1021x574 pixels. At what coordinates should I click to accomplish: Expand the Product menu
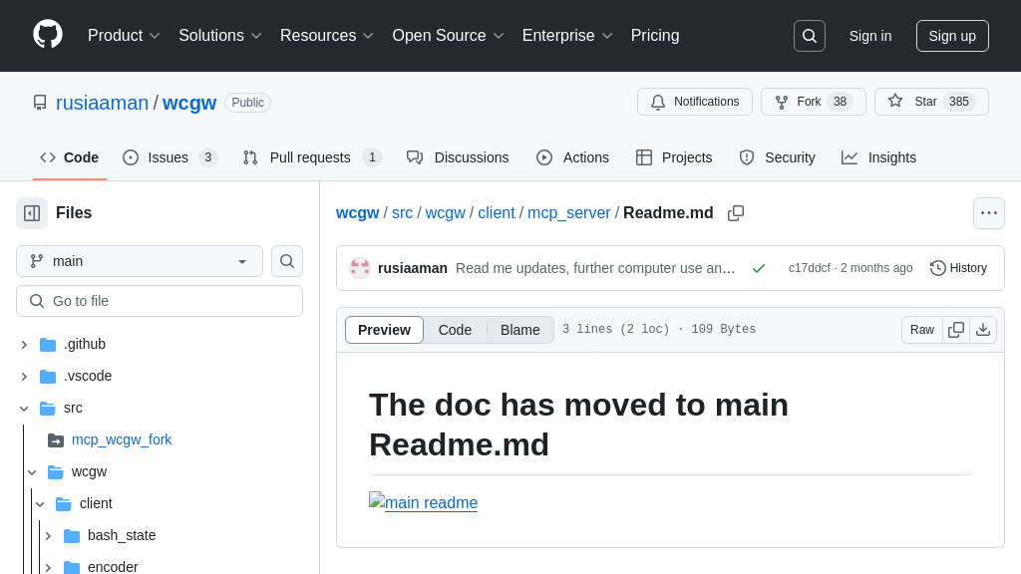(124, 35)
